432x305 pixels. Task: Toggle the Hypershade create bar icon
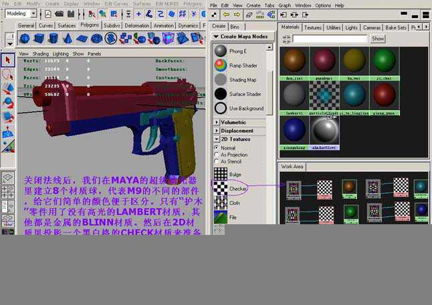coord(214,15)
